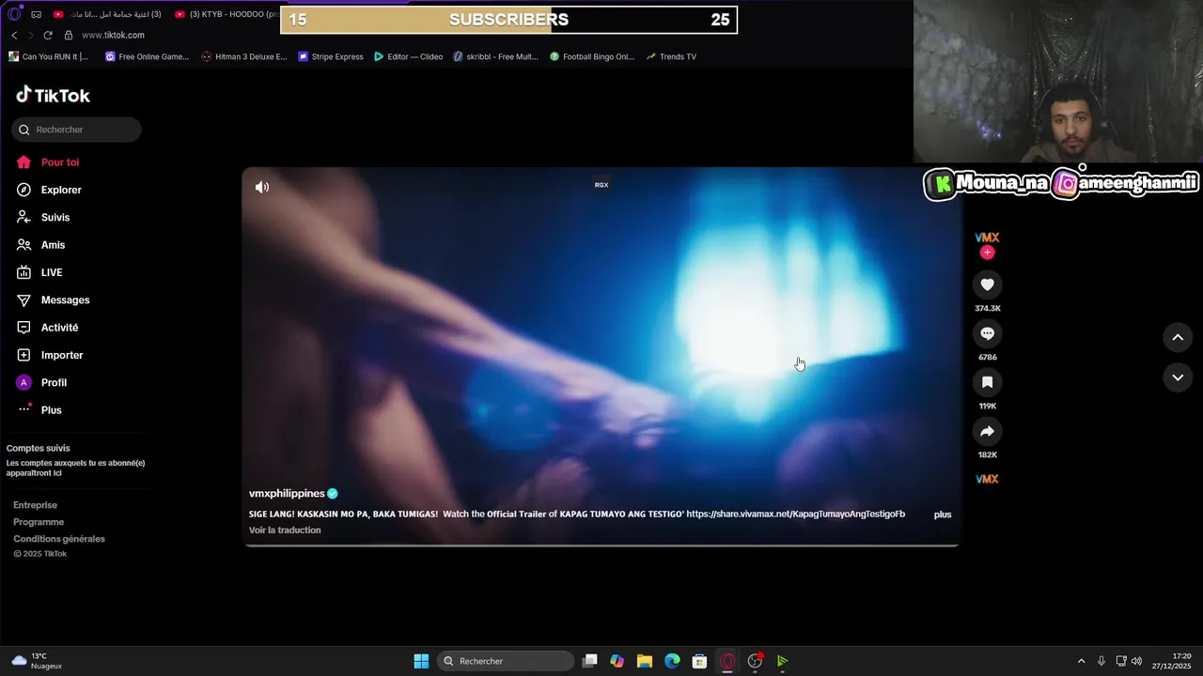Go to next video with down chevron
The image size is (1203, 676).
pyautogui.click(x=1178, y=377)
